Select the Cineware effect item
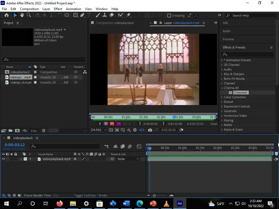279x209 pixels. (240, 93)
